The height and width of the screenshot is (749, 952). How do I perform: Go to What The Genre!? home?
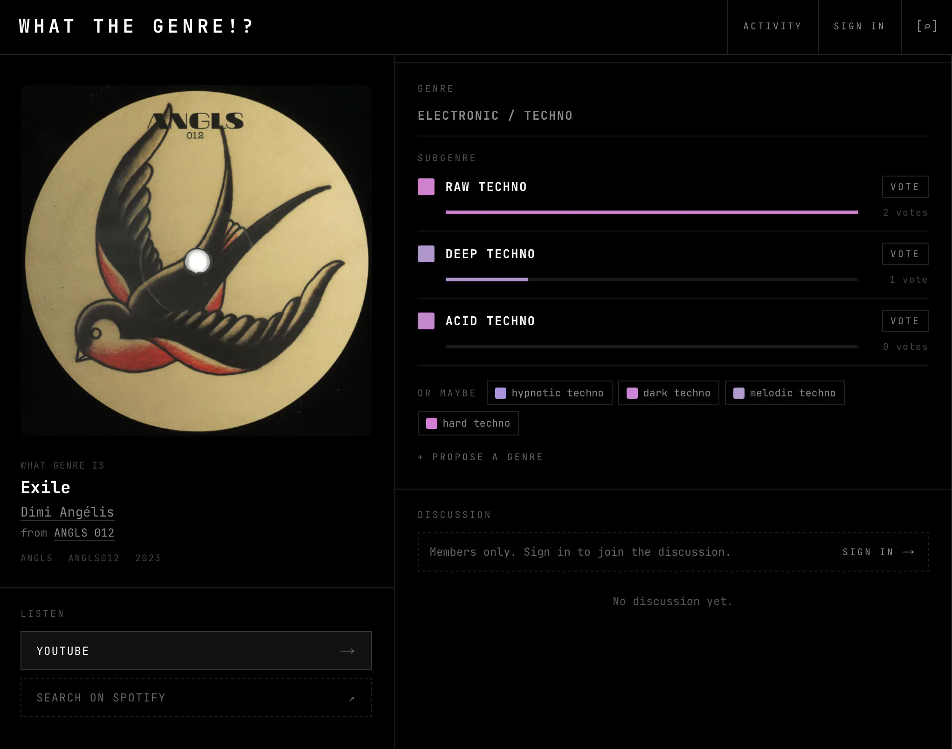(136, 26)
